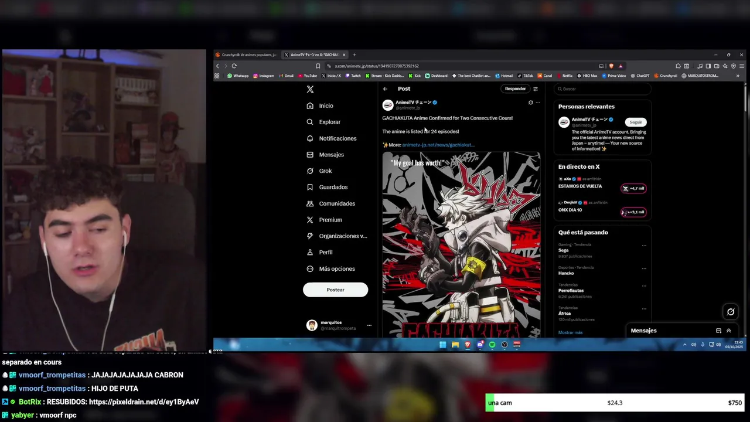
Task: Open the TikTok bookmark
Action: 525,76
